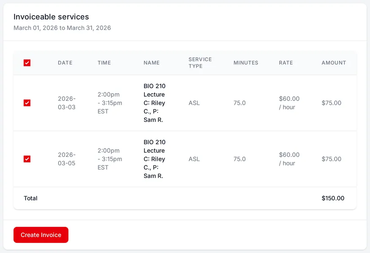Click the $75.00 amount in 2026-03-03 row

tap(331, 103)
